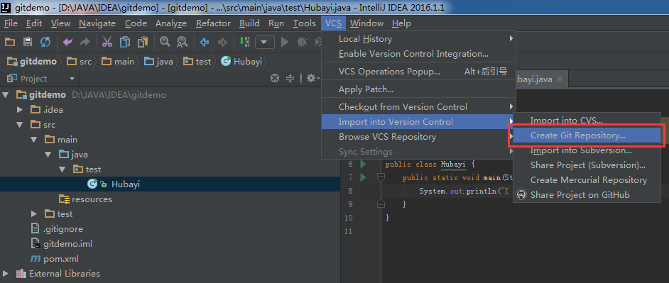
Task: Click the Replace magnifier icon with letter A
Action: tap(183, 42)
